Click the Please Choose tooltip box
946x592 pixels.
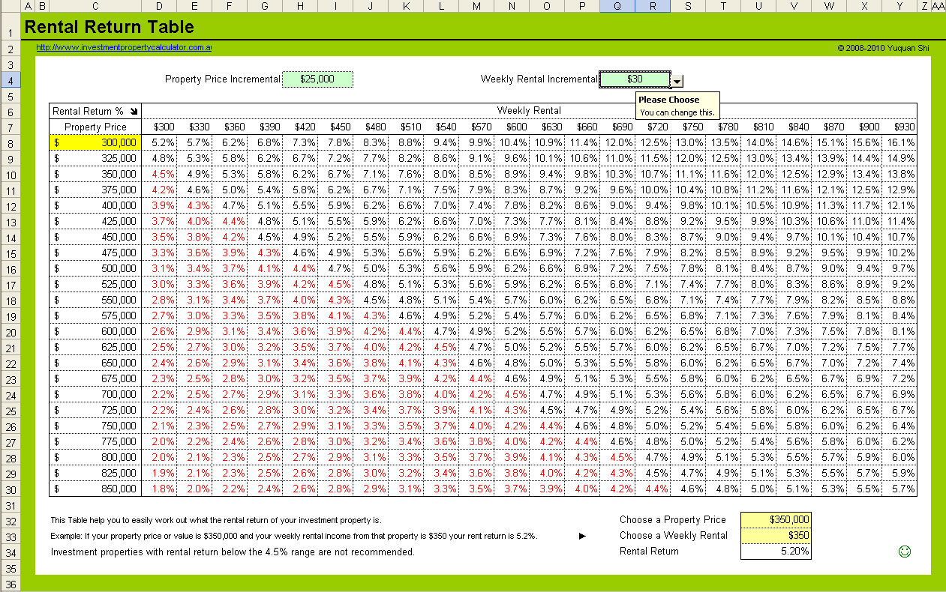coord(678,105)
